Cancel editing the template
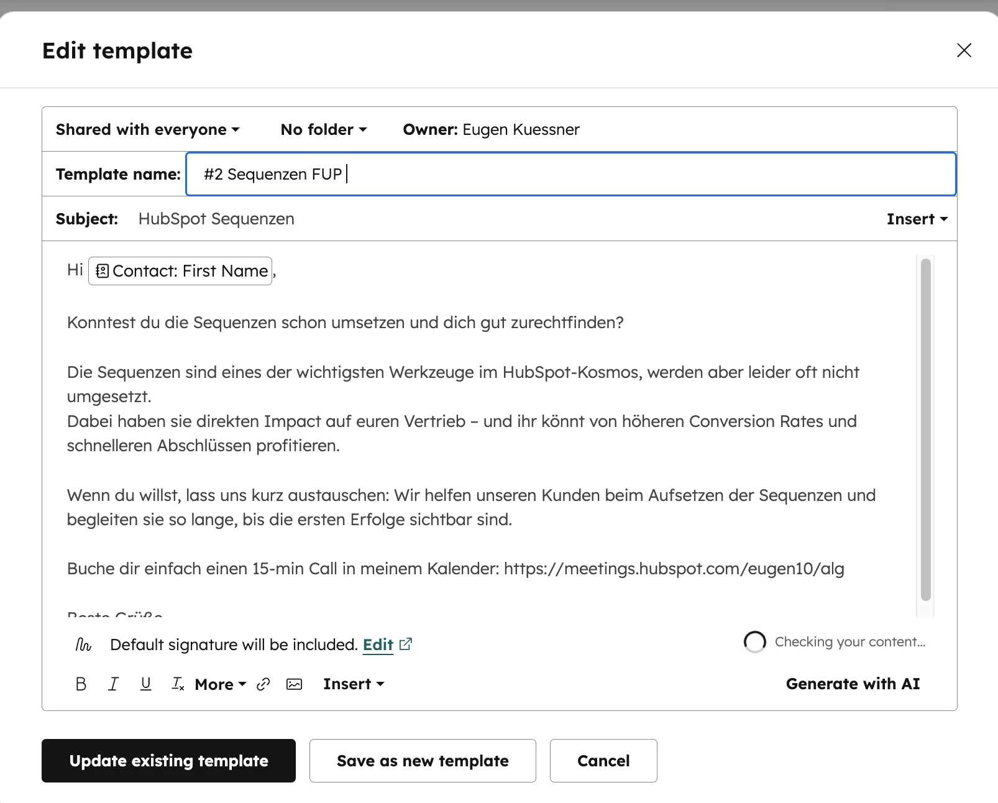Viewport: 998px width, 803px height. (603, 761)
